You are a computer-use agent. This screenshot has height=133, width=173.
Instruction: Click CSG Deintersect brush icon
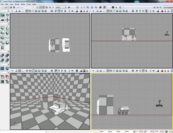[x=7, y=60]
